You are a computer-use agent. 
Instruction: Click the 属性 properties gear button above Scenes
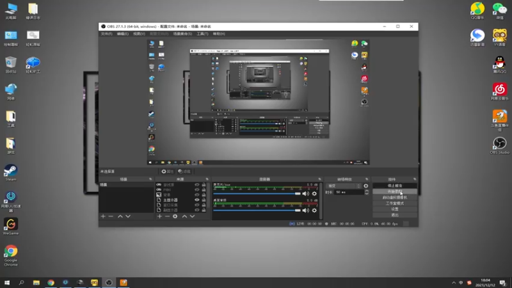click(x=167, y=172)
